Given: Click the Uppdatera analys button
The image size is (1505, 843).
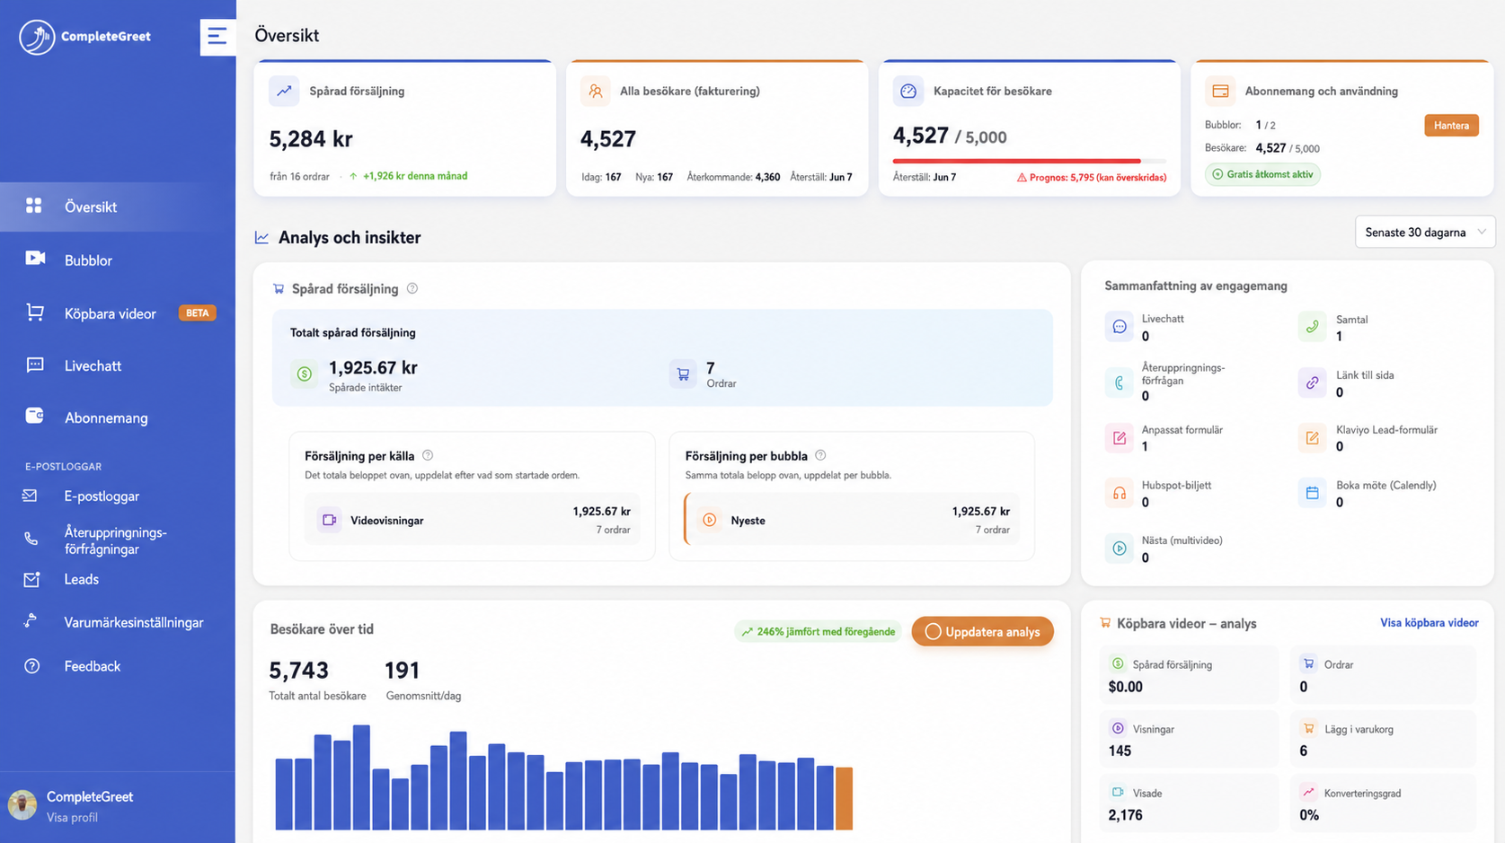Looking at the screenshot, I should (982, 632).
